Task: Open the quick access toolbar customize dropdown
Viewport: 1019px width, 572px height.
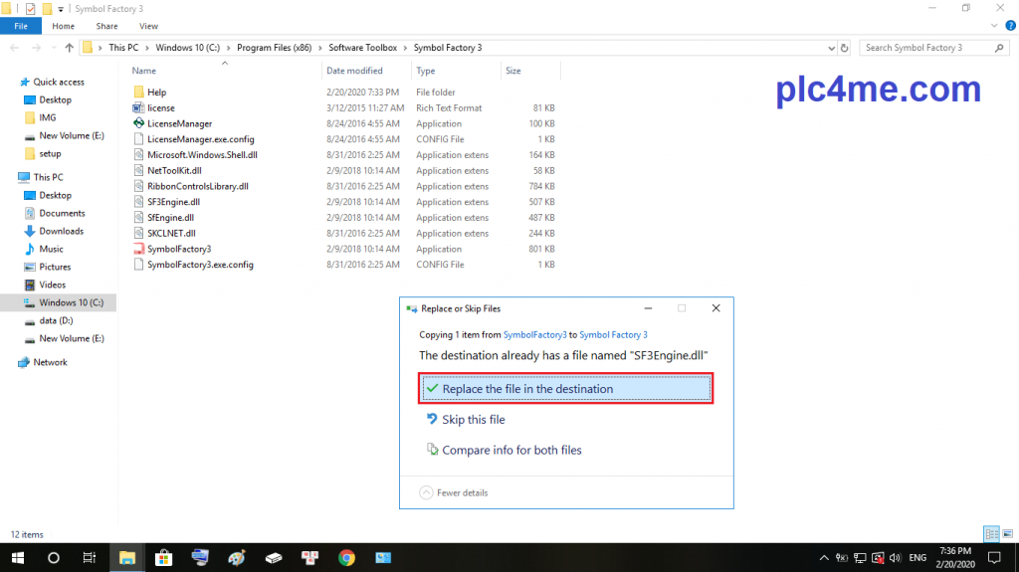Action: coord(61,9)
